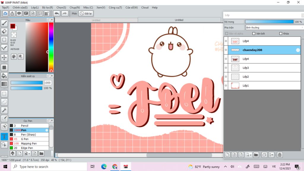
Task: Select the Select Pen tool
Action: (4, 118)
